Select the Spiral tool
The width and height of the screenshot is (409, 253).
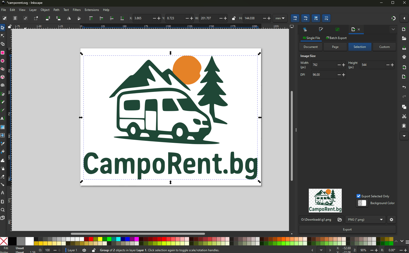pyautogui.click(x=3, y=85)
